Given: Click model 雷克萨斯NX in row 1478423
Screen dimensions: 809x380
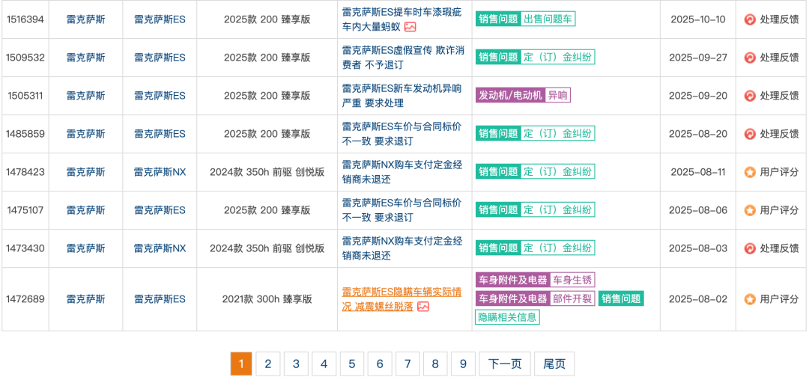Looking at the screenshot, I should (x=160, y=172).
